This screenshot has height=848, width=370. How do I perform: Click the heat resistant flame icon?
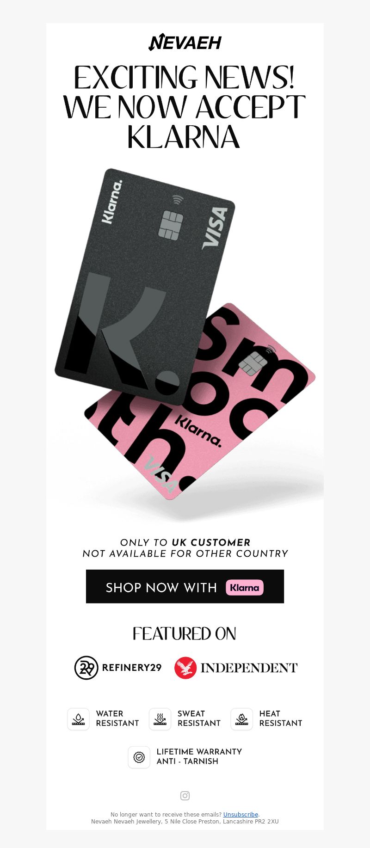(x=241, y=719)
